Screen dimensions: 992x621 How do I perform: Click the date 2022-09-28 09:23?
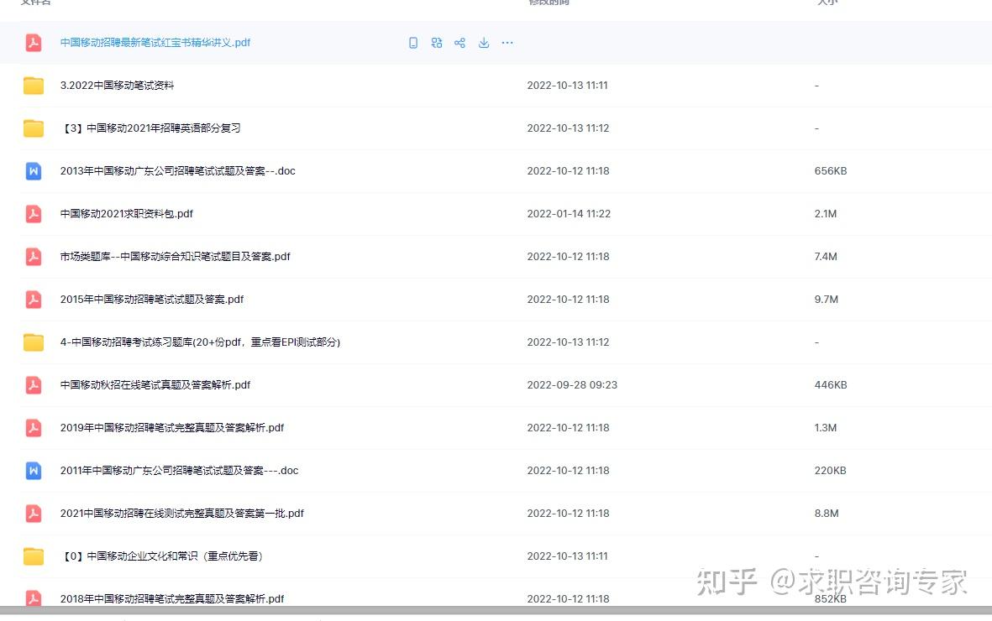[x=572, y=385]
